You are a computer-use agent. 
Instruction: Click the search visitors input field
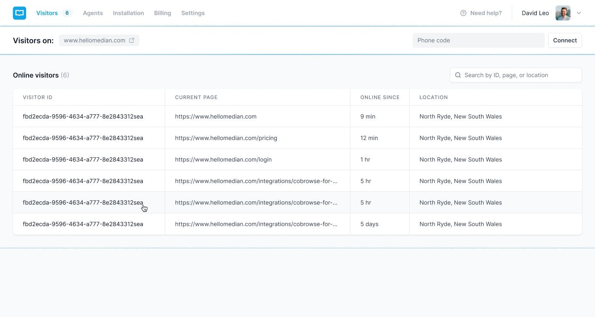pos(515,75)
